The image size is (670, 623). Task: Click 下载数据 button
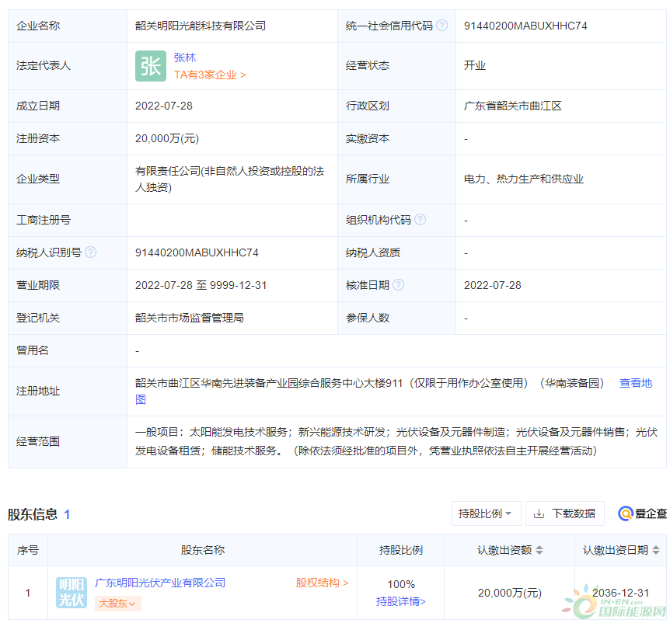click(565, 513)
